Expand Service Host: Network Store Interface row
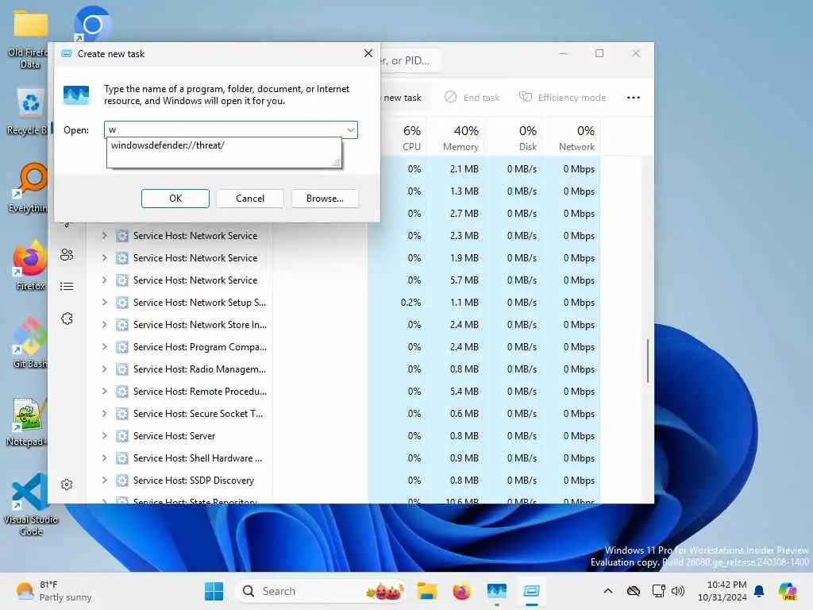The height and width of the screenshot is (610, 813). click(x=104, y=325)
